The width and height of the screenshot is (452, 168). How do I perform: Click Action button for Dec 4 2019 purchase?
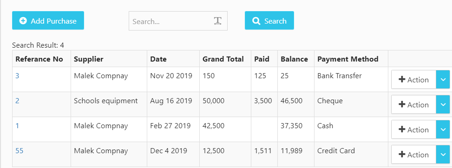point(413,155)
